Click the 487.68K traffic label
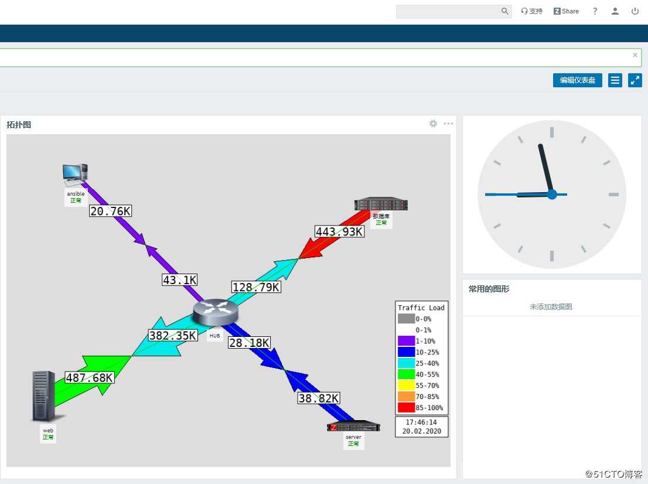The image size is (648, 484). tap(89, 377)
